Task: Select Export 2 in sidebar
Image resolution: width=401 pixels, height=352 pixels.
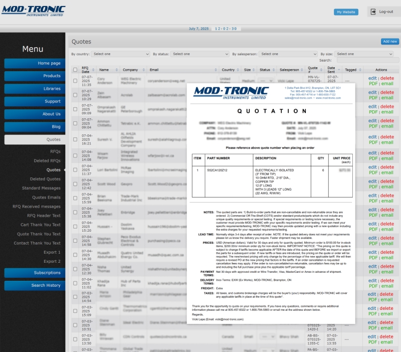Action: point(52,261)
